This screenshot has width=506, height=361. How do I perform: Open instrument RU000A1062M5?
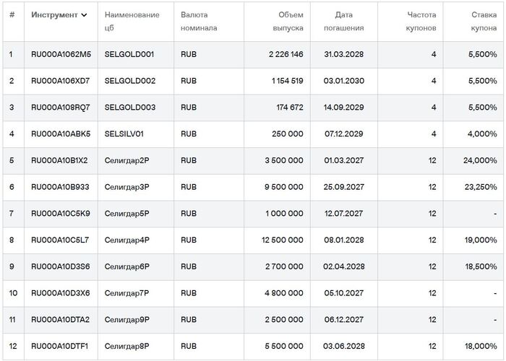pos(61,55)
